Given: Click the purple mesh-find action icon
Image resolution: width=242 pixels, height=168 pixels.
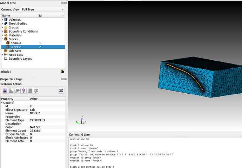Looking at the screenshot, I should click(5, 91).
